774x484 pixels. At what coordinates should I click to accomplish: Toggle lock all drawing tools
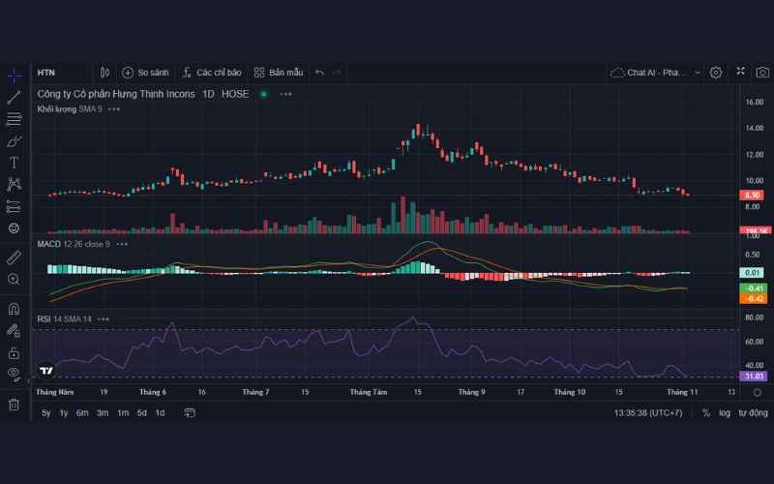[x=14, y=353]
